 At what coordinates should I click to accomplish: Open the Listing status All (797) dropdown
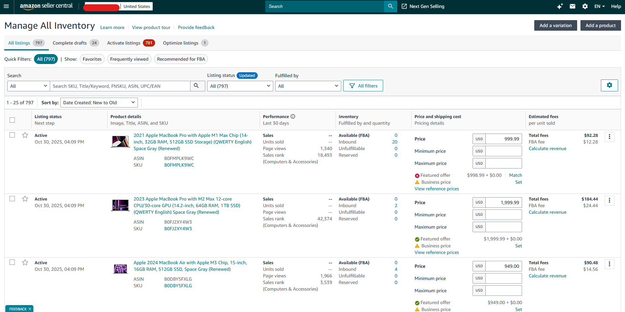(x=240, y=86)
